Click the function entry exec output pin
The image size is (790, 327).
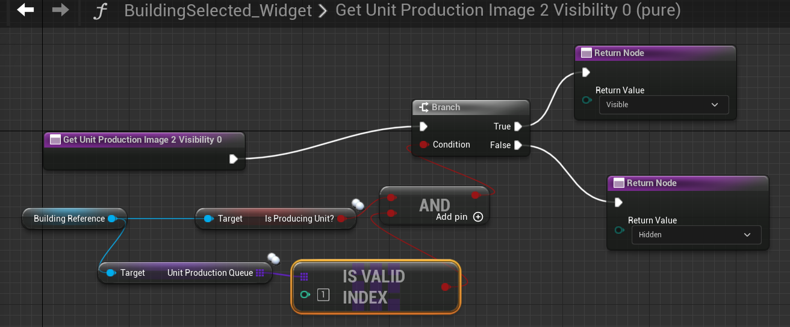(233, 159)
